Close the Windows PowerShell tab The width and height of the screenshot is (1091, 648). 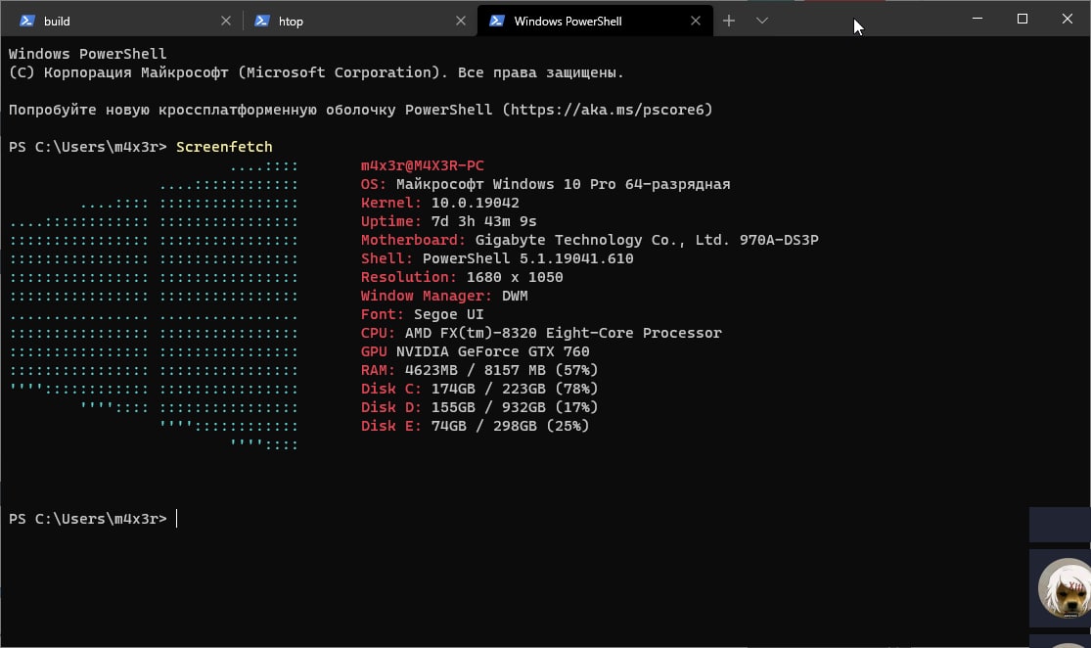[695, 21]
